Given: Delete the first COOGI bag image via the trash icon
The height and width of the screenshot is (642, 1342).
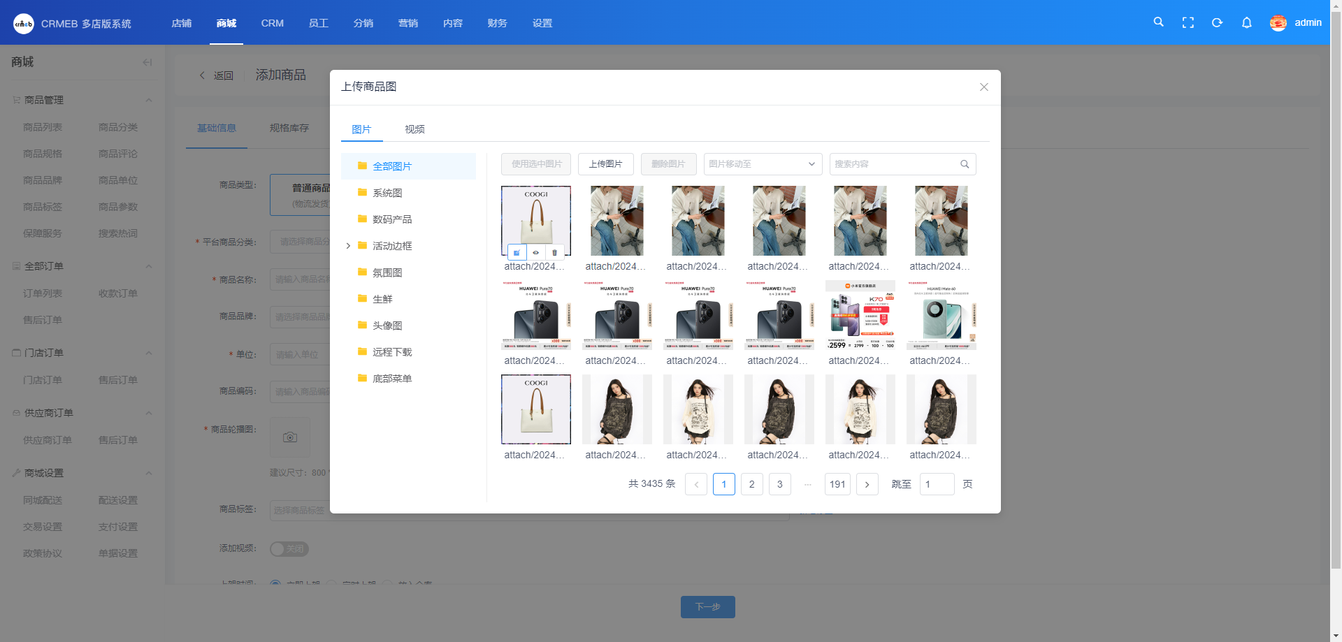Looking at the screenshot, I should 555,253.
